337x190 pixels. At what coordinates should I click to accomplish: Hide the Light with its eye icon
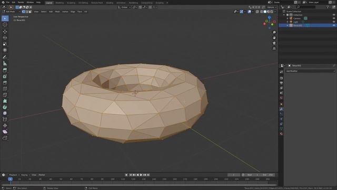(334, 22)
